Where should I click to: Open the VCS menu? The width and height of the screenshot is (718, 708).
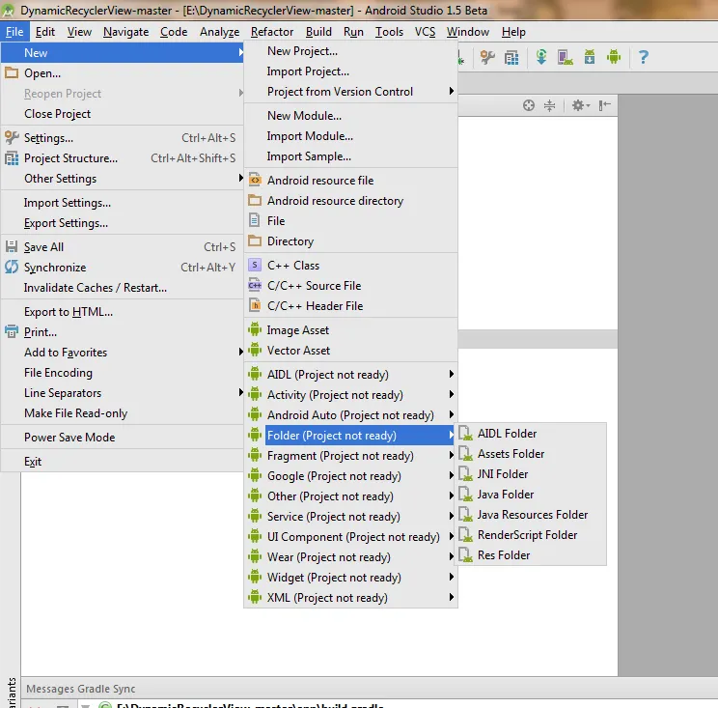425,32
